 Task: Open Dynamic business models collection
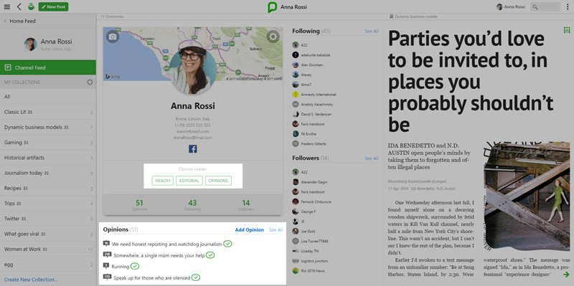click(48, 128)
